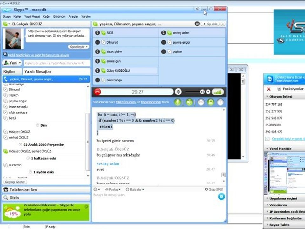Select active group call conversation row
The image size is (305, 229).
pos(46,79)
